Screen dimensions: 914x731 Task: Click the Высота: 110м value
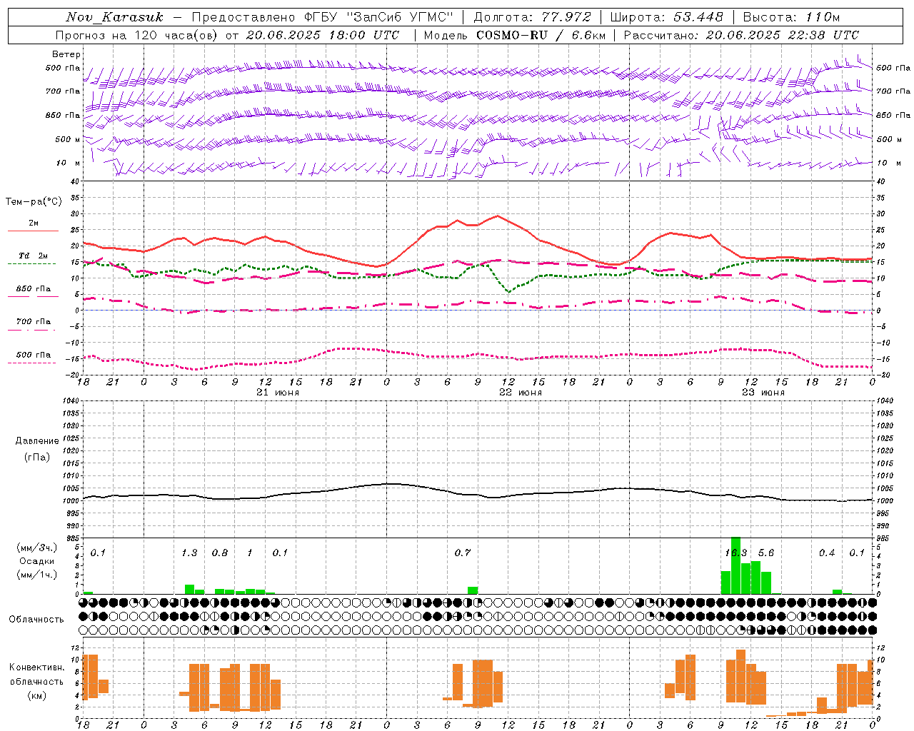pyautogui.click(x=791, y=16)
